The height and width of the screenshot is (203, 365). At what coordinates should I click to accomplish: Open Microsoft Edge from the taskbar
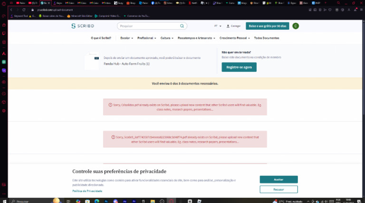click(96, 201)
